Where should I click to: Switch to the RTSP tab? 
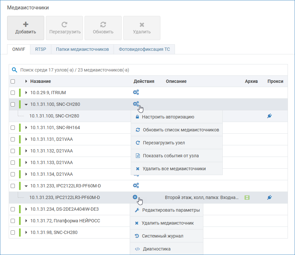41,50
